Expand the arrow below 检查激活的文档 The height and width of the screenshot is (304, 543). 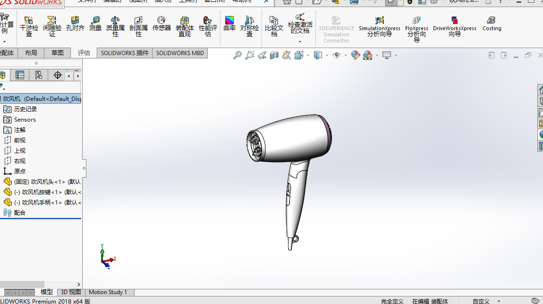(300, 41)
